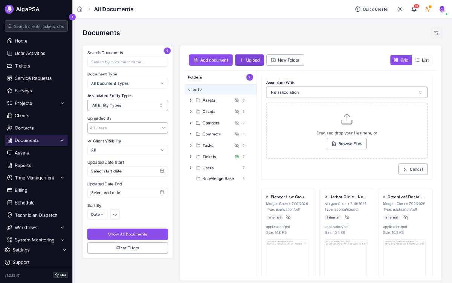
Task: Open the user avatar menu
Action: [x=442, y=9]
